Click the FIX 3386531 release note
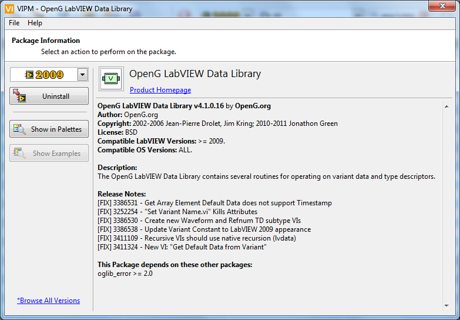 point(215,203)
